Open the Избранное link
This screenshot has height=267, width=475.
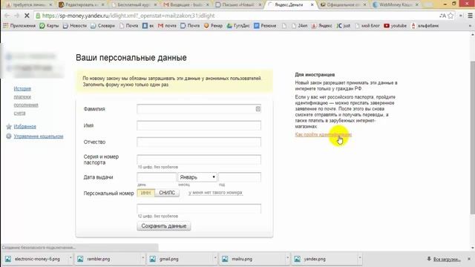(24, 127)
